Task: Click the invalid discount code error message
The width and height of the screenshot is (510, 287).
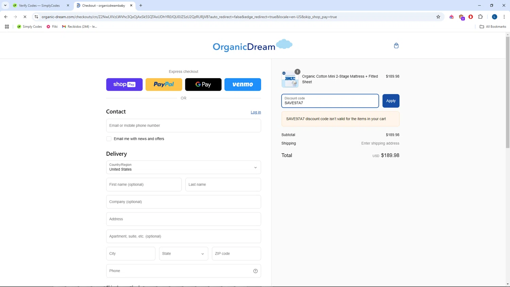Action: pyautogui.click(x=340, y=119)
